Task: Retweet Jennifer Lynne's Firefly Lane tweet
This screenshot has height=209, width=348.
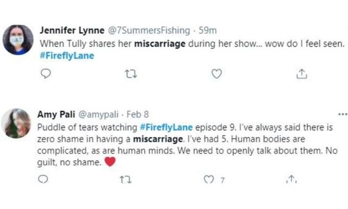Action: pyautogui.click(x=131, y=74)
